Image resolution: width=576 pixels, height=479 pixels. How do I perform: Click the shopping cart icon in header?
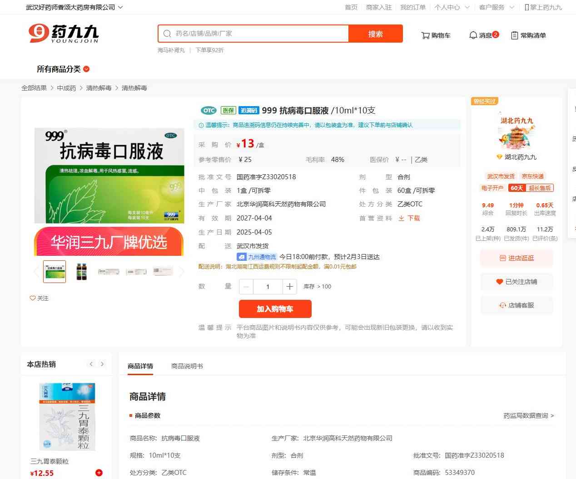point(426,35)
